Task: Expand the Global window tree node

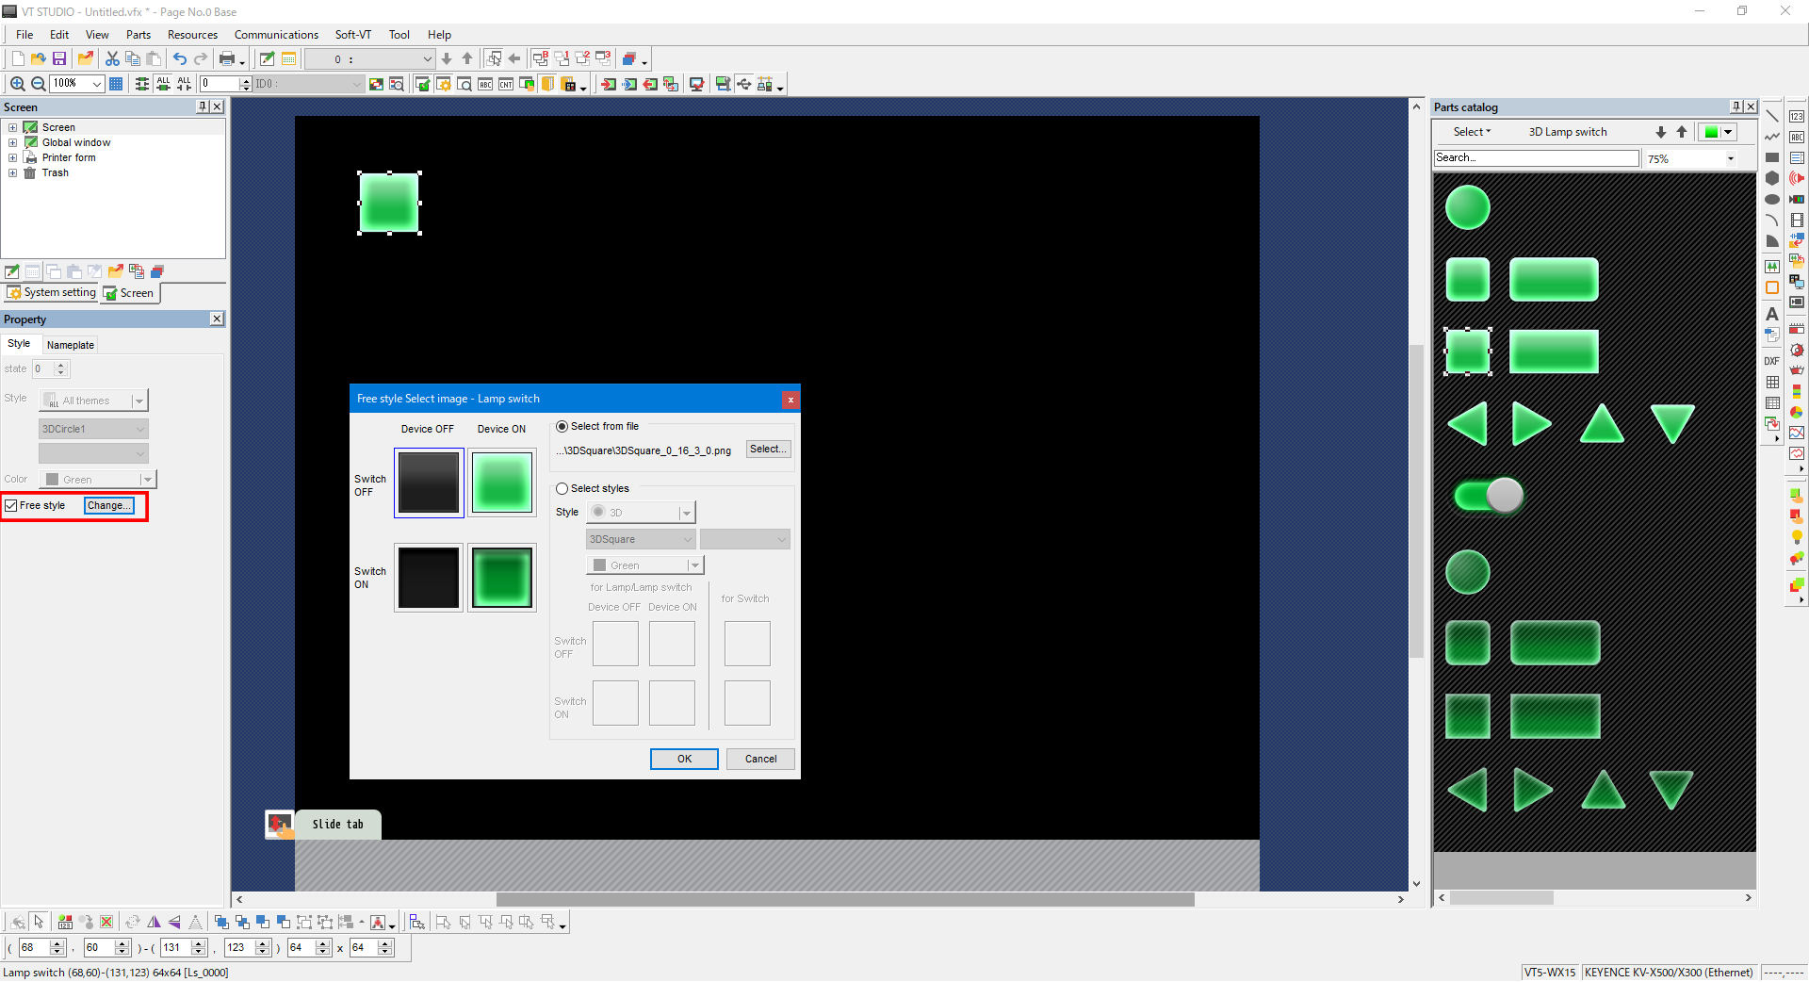Action: click(x=12, y=143)
